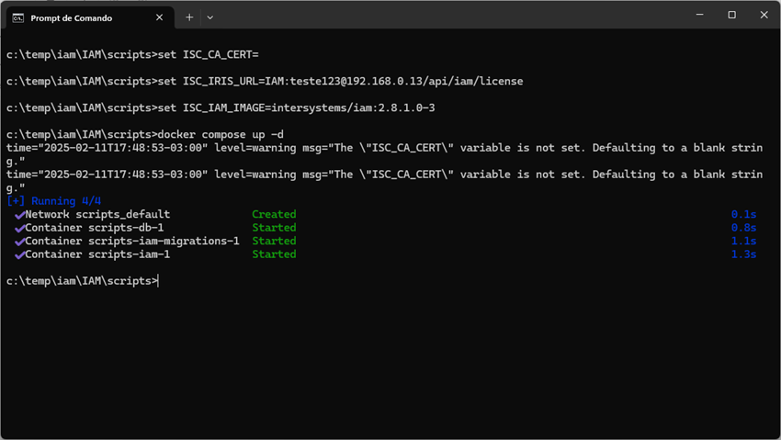Screen dimensions: 781x440
Task: Maximize the terminal window
Action: tap(731, 15)
